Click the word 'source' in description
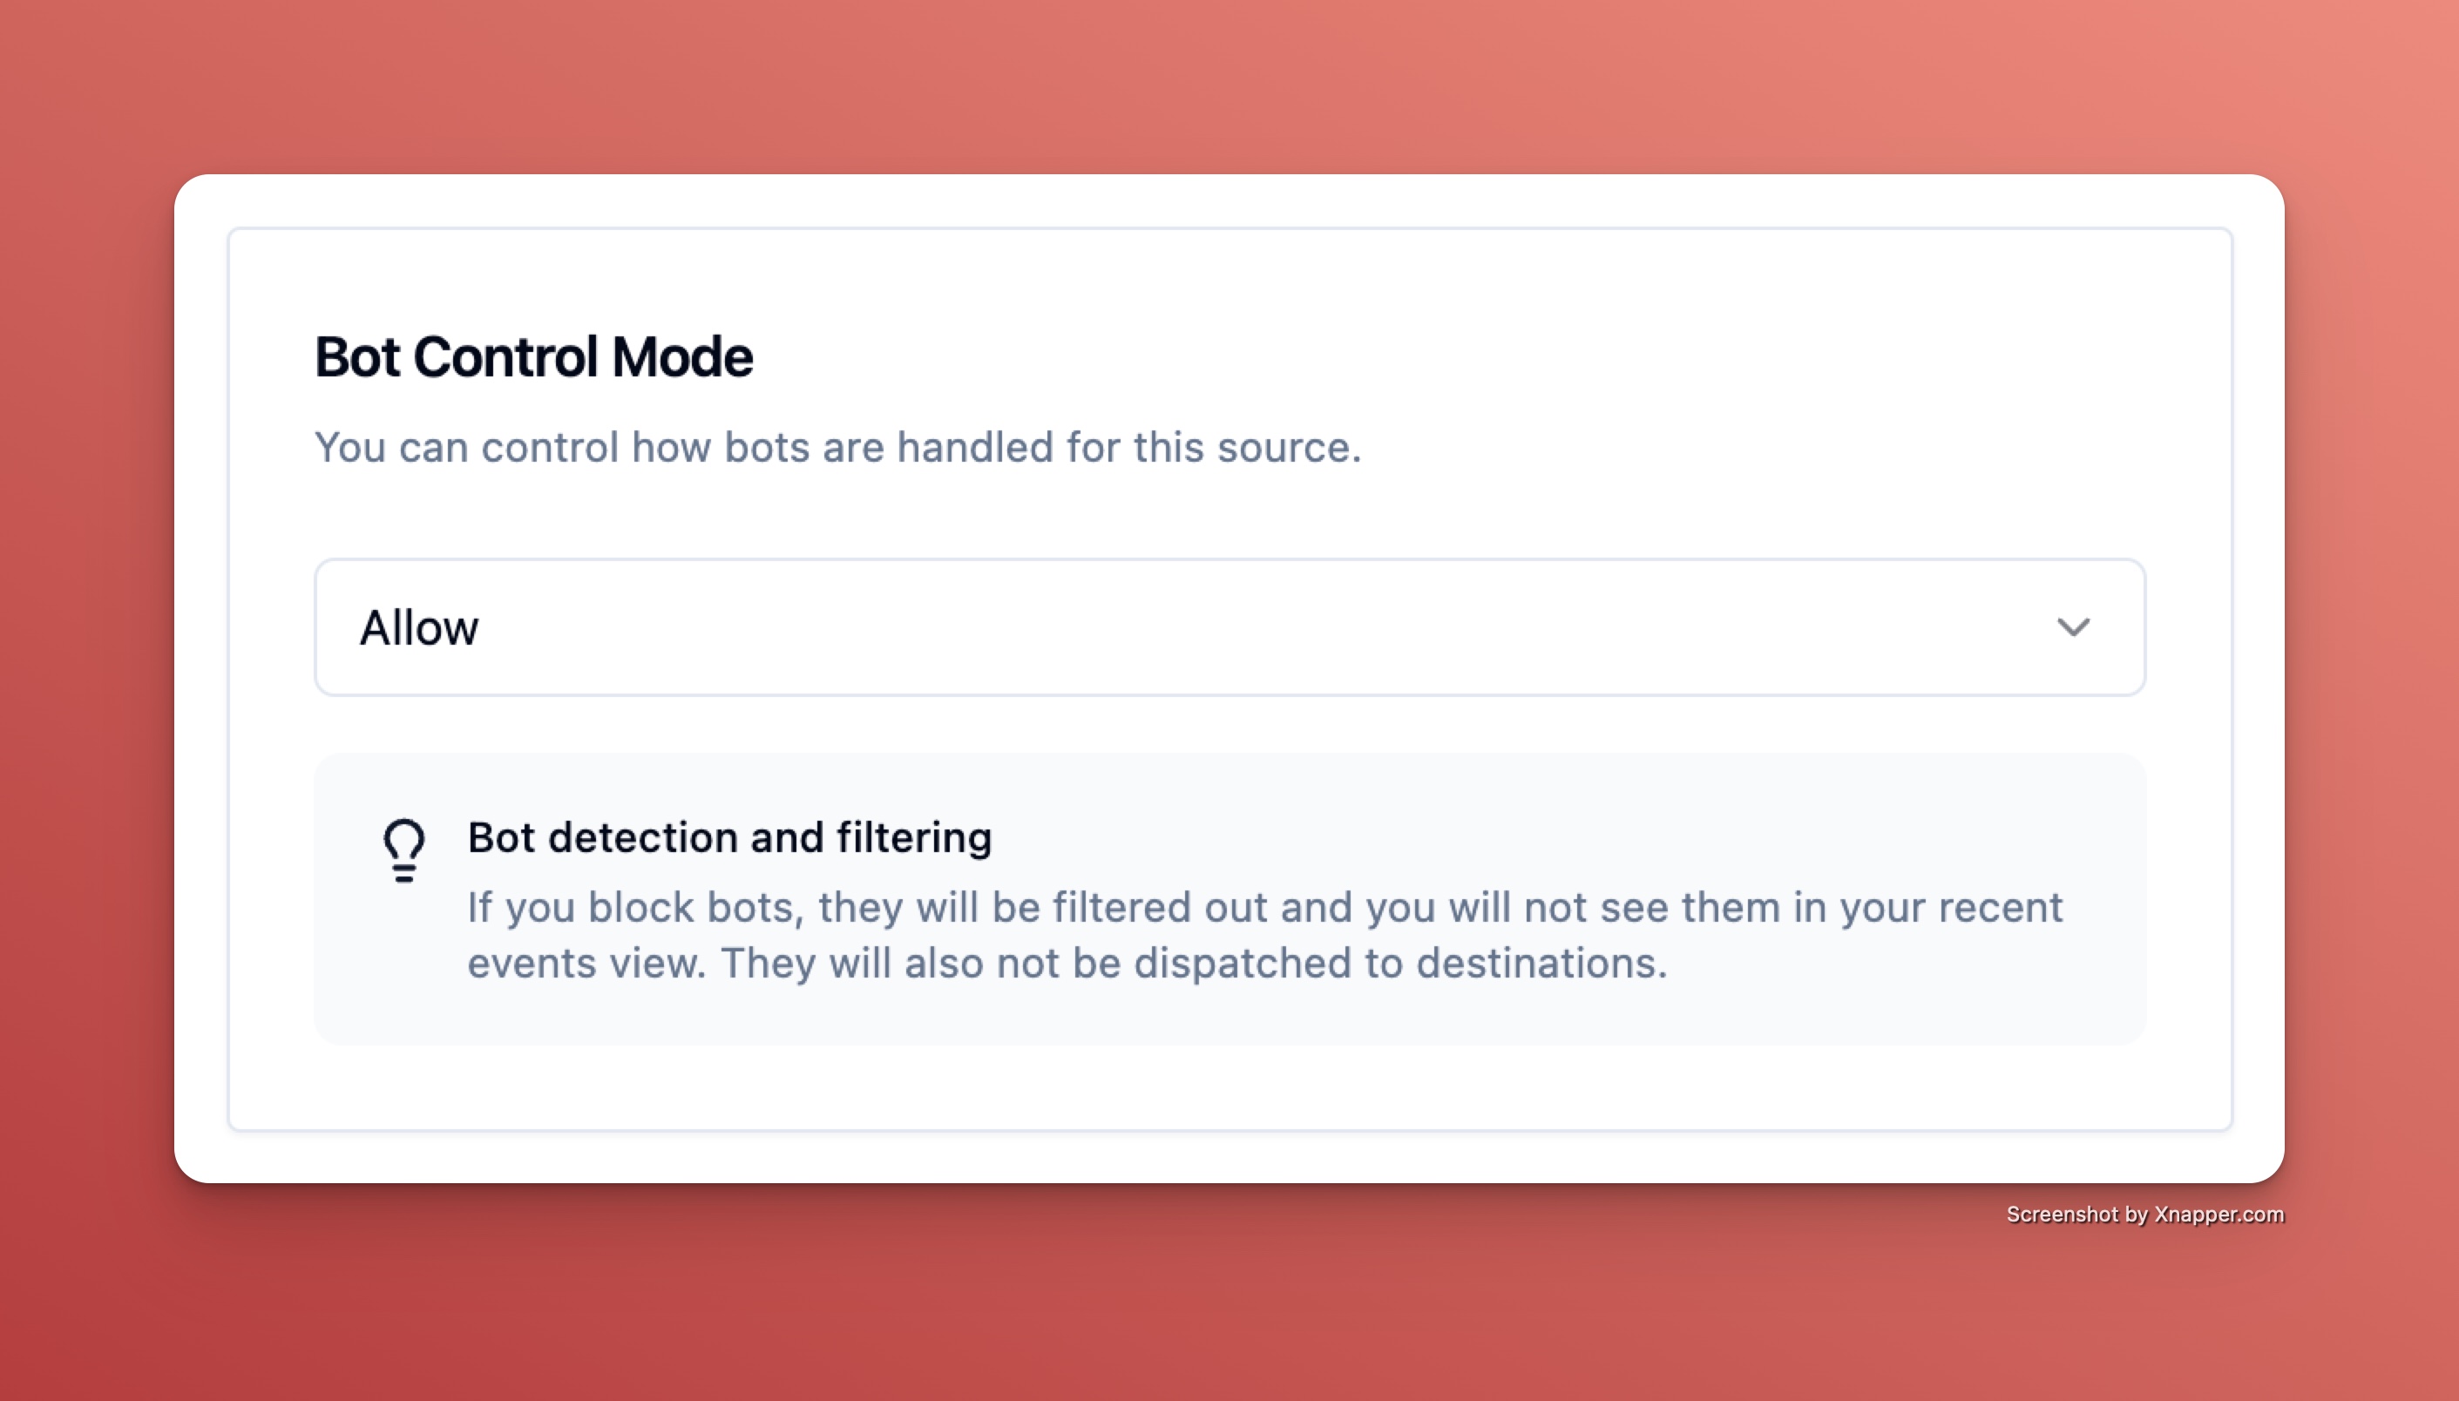This screenshot has height=1401, width=2459. 1284,448
